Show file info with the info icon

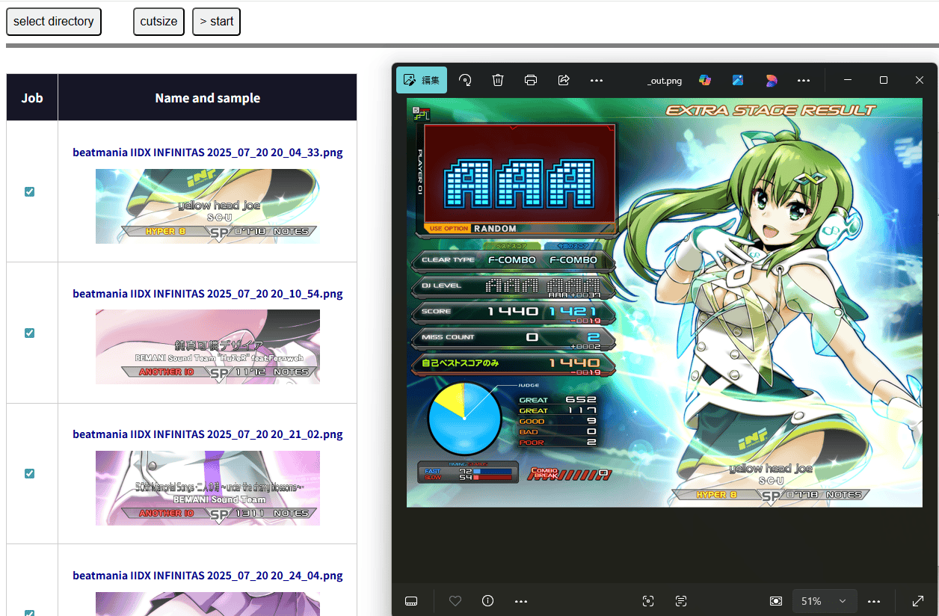488,601
